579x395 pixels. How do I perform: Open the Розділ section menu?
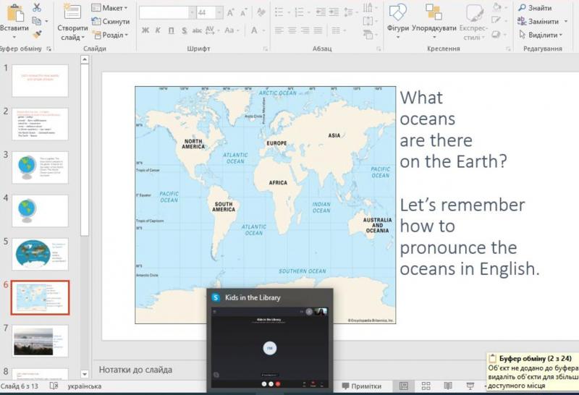click(110, 35)
